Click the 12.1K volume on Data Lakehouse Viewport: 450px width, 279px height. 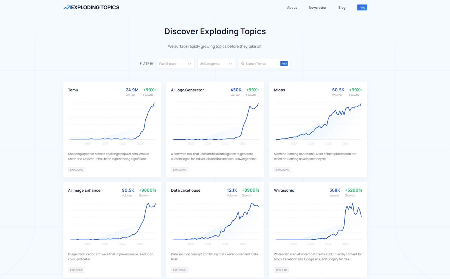pyautogui.click(x=232, y=190)
